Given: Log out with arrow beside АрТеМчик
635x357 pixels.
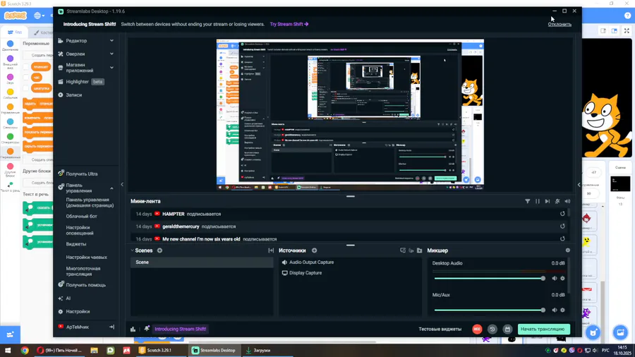Looking at the screenshot, I should click(x=111, y=327).
